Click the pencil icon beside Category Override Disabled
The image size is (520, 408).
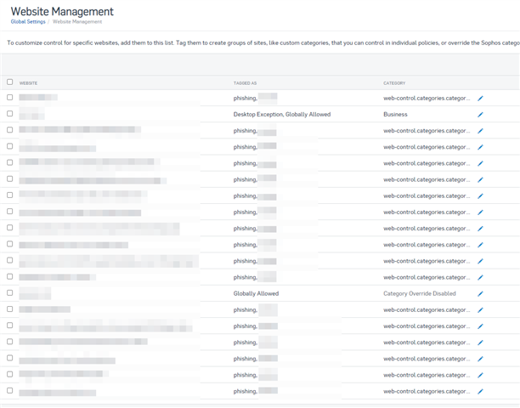click(x=480, y=293)
